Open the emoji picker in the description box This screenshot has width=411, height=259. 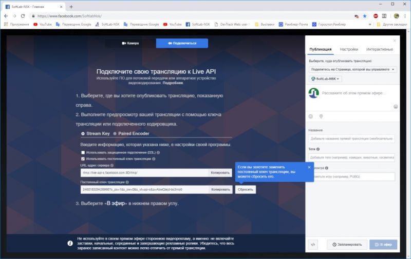tap(396, 107)
